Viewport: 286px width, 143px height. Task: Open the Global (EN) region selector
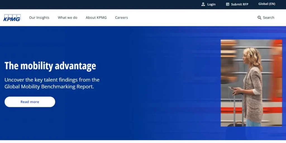[267, 4]
